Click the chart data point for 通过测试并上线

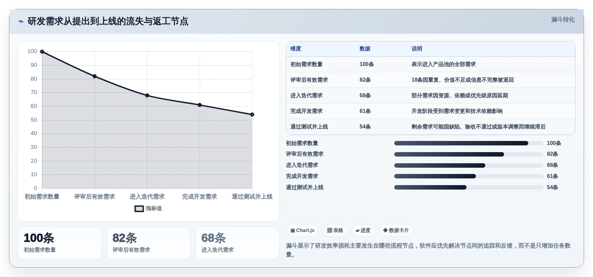coord(252,115)
